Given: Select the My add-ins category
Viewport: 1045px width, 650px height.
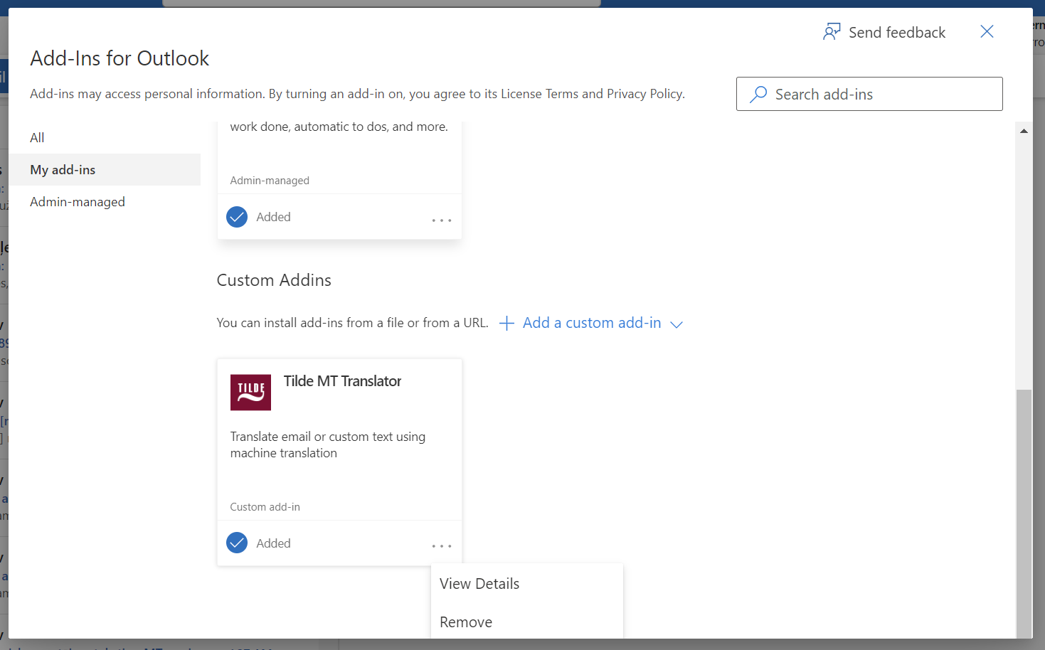Looking at the screenshot, I should coord(105,170).
